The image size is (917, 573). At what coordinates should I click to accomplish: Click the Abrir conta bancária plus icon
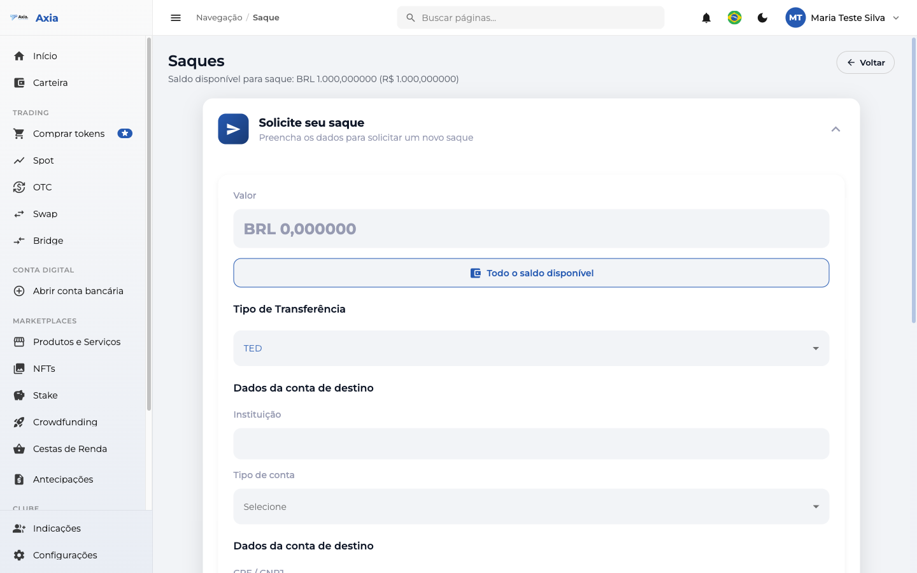point(19,291)
